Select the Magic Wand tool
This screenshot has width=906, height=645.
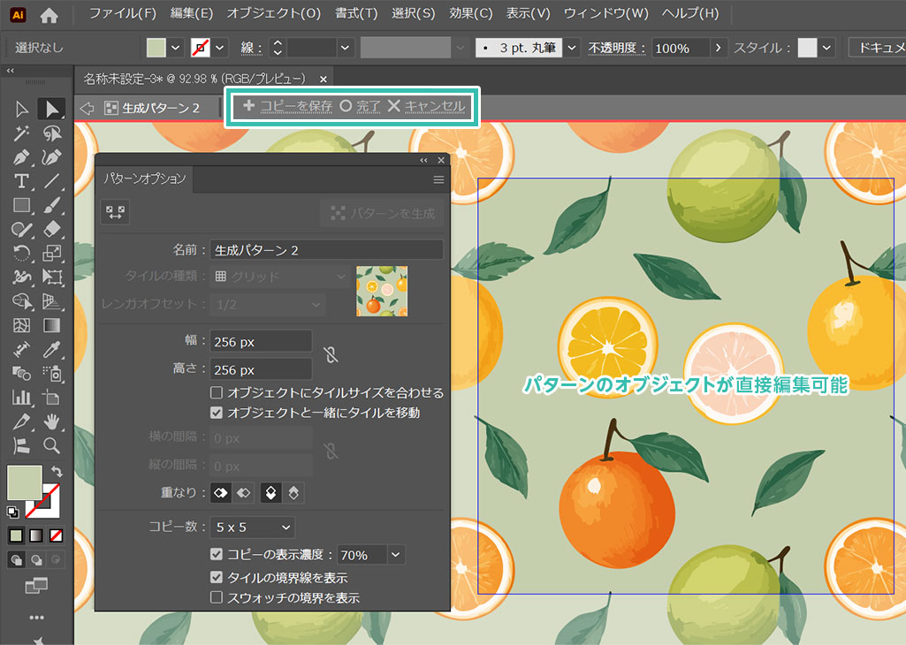click(x=21, y=133)
